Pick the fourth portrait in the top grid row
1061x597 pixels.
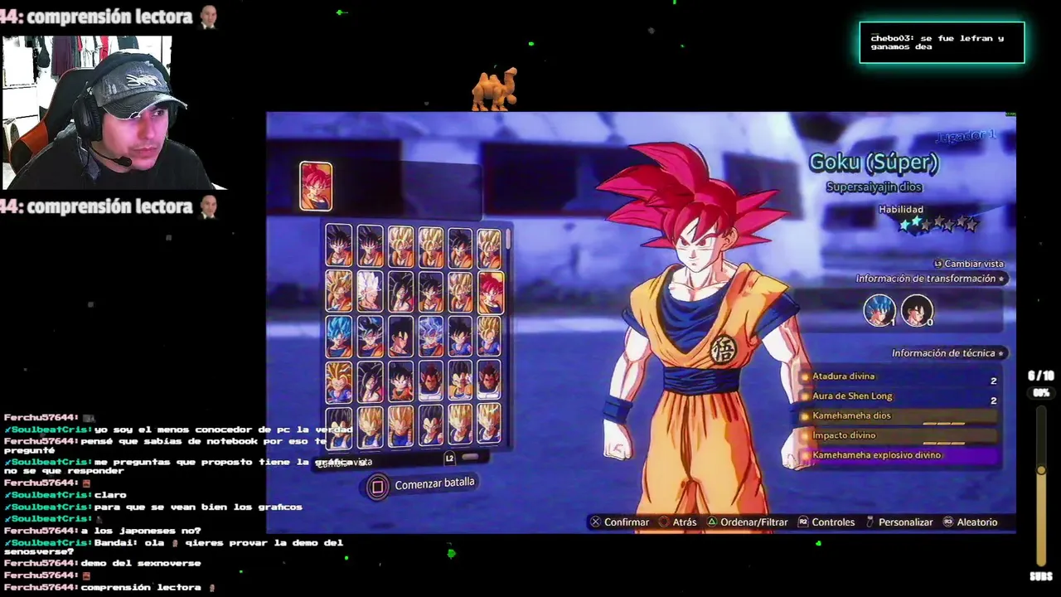[x=430, y=246]
